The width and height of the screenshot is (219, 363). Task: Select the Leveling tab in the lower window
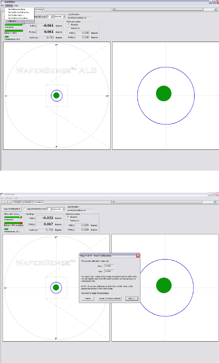click(39, 202)
